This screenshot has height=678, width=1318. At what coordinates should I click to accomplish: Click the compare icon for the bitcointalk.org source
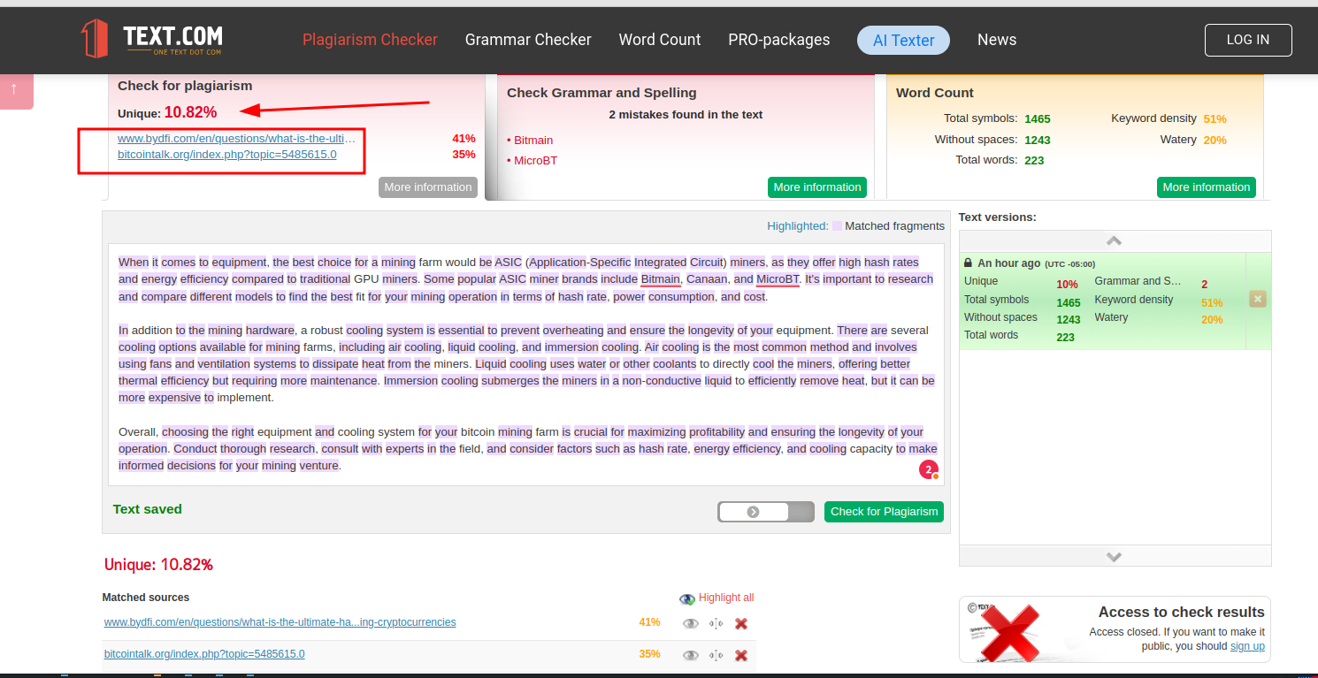[x=716, y=656]
